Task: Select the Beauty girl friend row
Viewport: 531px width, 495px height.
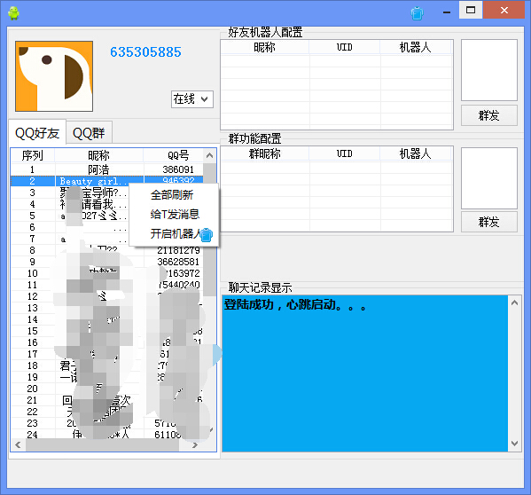Action: [107, 181]
